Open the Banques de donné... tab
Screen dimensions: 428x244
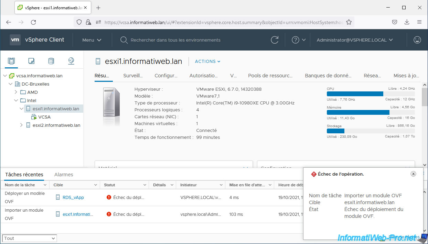[x=328, y=76]
